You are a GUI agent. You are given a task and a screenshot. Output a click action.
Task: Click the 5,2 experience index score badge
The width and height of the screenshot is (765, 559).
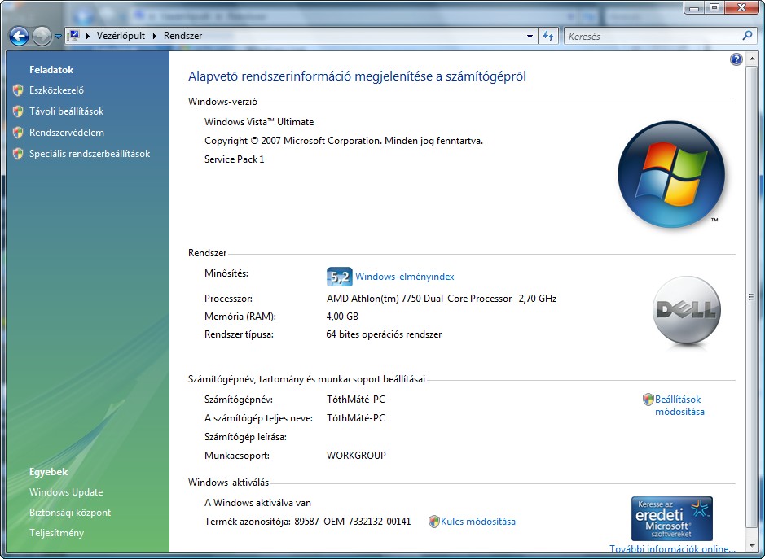(339, 277)
